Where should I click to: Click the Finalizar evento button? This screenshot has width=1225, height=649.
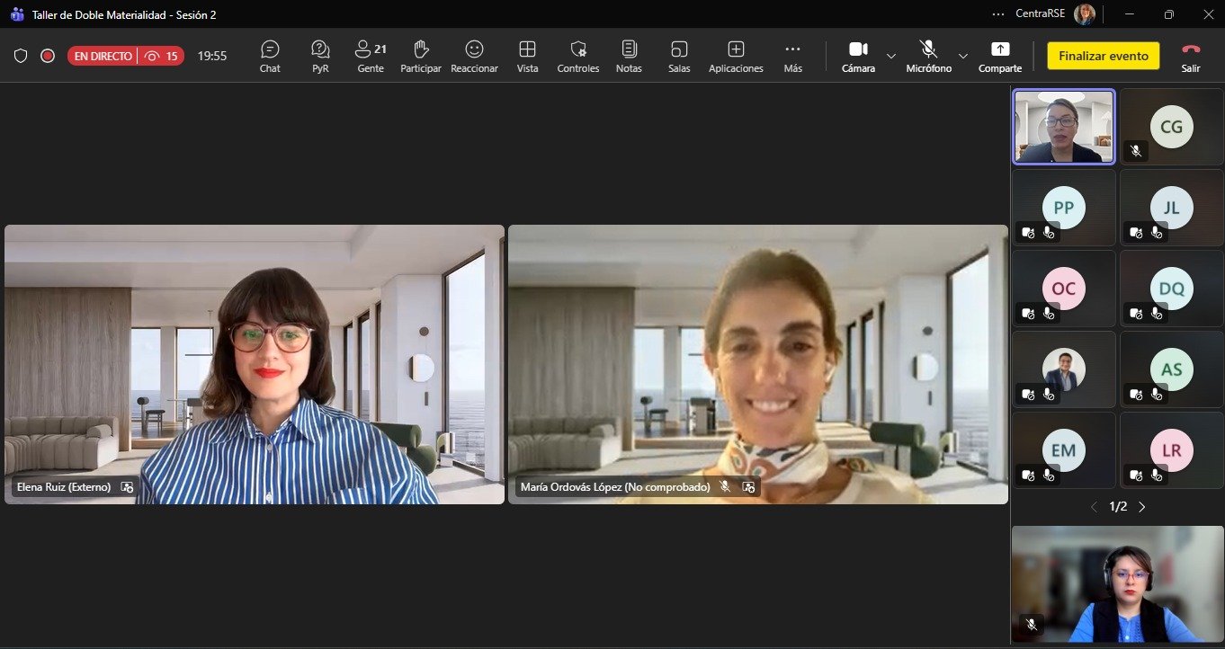(1103, 56)
